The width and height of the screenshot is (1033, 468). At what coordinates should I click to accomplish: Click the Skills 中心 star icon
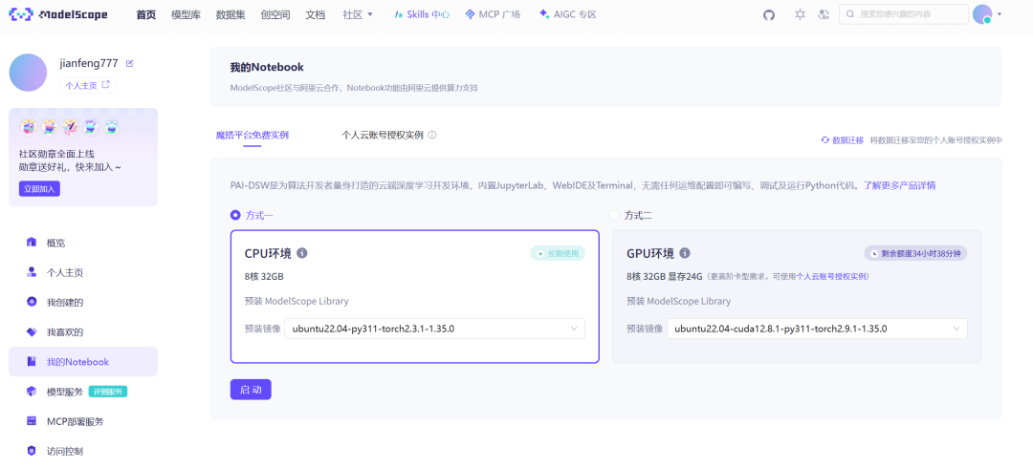pyautogui.click(x=399, y=14)
